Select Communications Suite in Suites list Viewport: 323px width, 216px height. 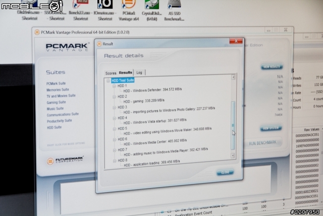[63, 114]
